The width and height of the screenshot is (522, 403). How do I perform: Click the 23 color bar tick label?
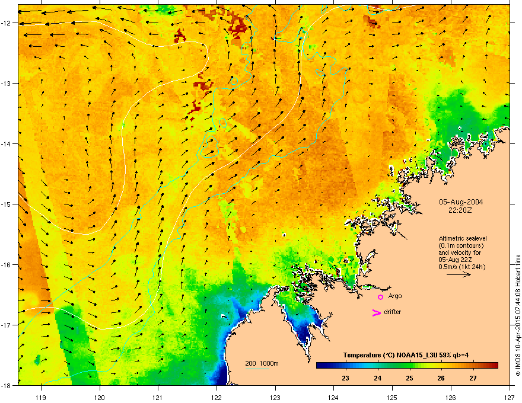(346, 378)
